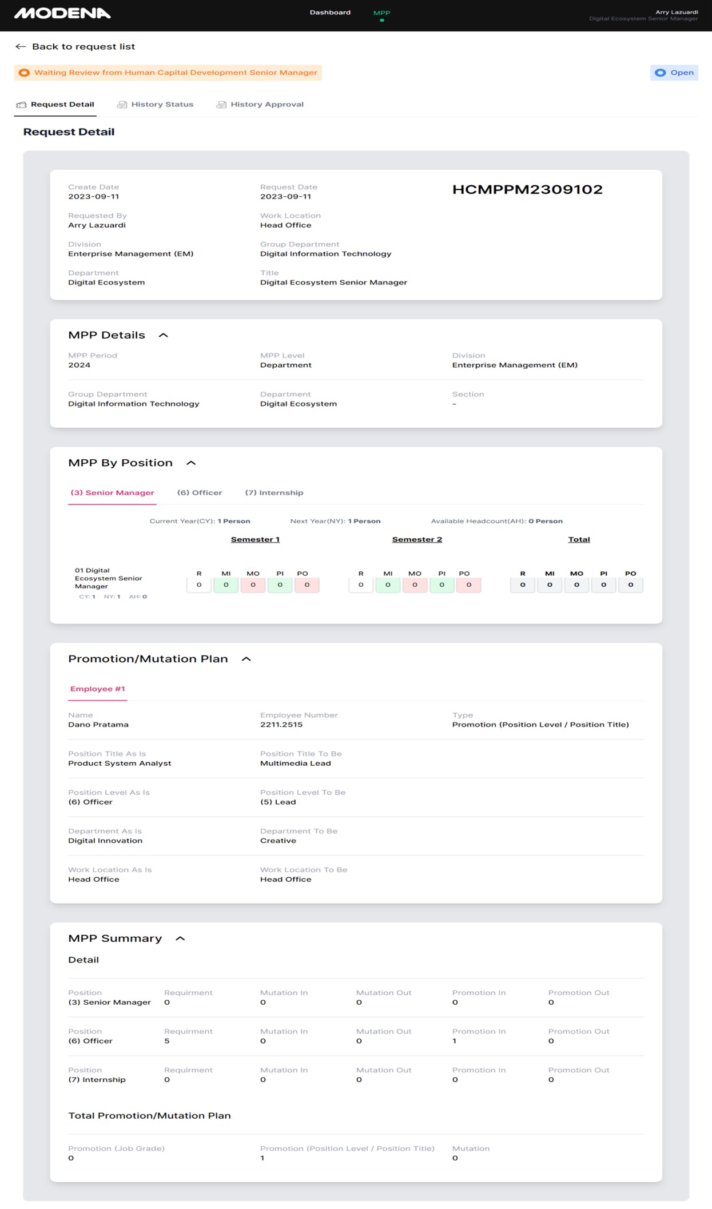Screen dimensions: 712x1209
Task: Switch to the (6) Officer tab
Action: pyautogui.click(x=199, y=492)
